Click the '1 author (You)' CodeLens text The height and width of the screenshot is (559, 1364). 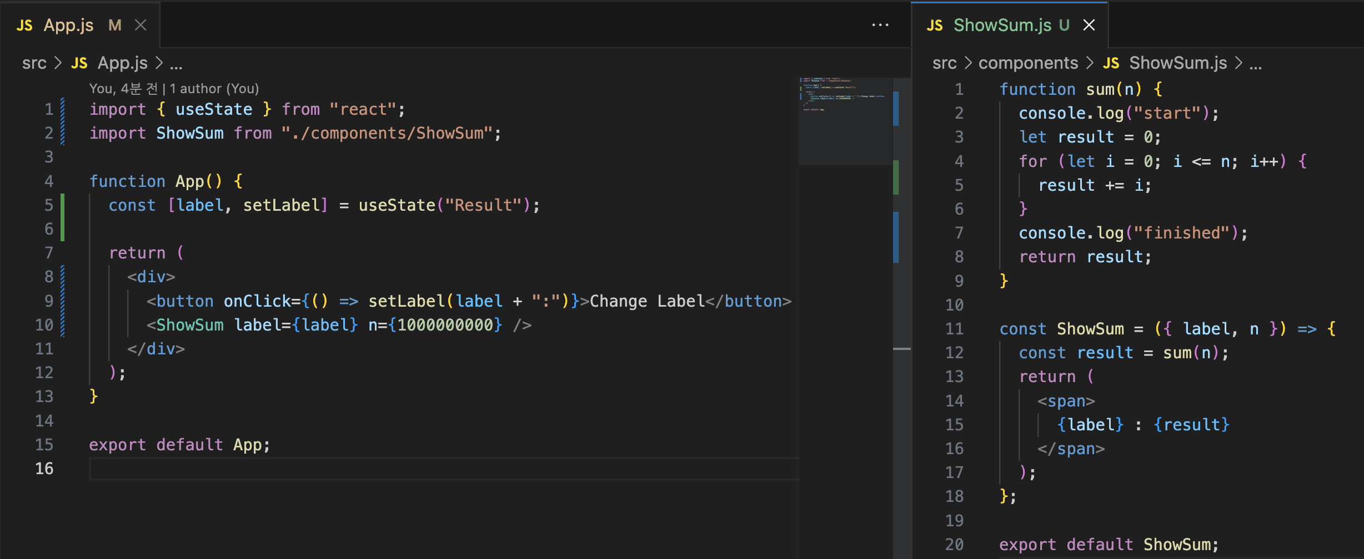[214, 89]
